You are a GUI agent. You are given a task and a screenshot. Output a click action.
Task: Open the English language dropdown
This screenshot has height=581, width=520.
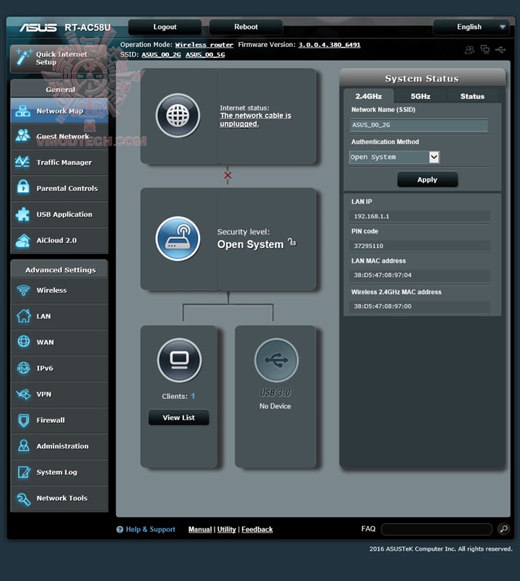coord(472,27)
